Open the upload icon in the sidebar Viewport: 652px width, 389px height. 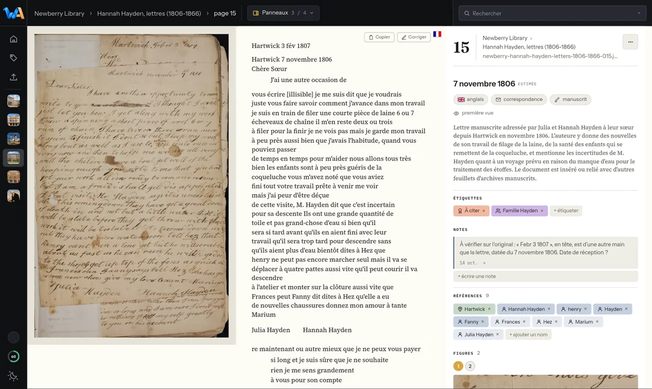click(13, 77)
